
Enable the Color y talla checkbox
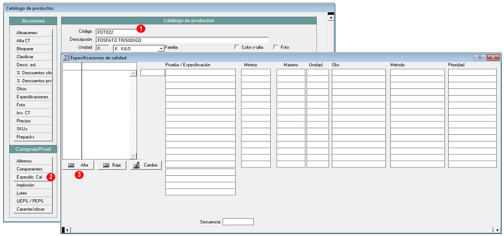pos(237,47)
